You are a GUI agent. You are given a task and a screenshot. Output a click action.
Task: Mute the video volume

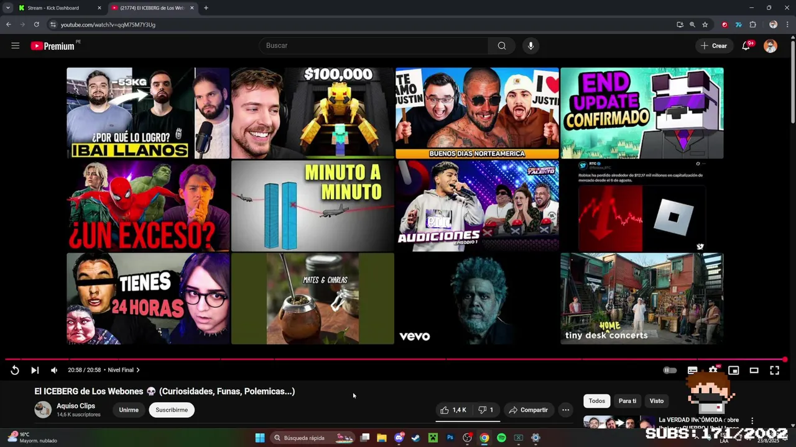pos(54,370)
